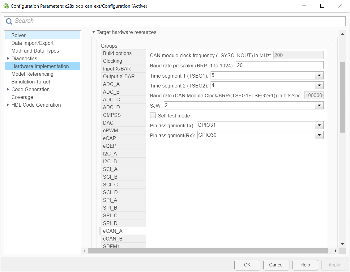Click the Pin assignment(Tx) dropdown arrow

(319, 125)
